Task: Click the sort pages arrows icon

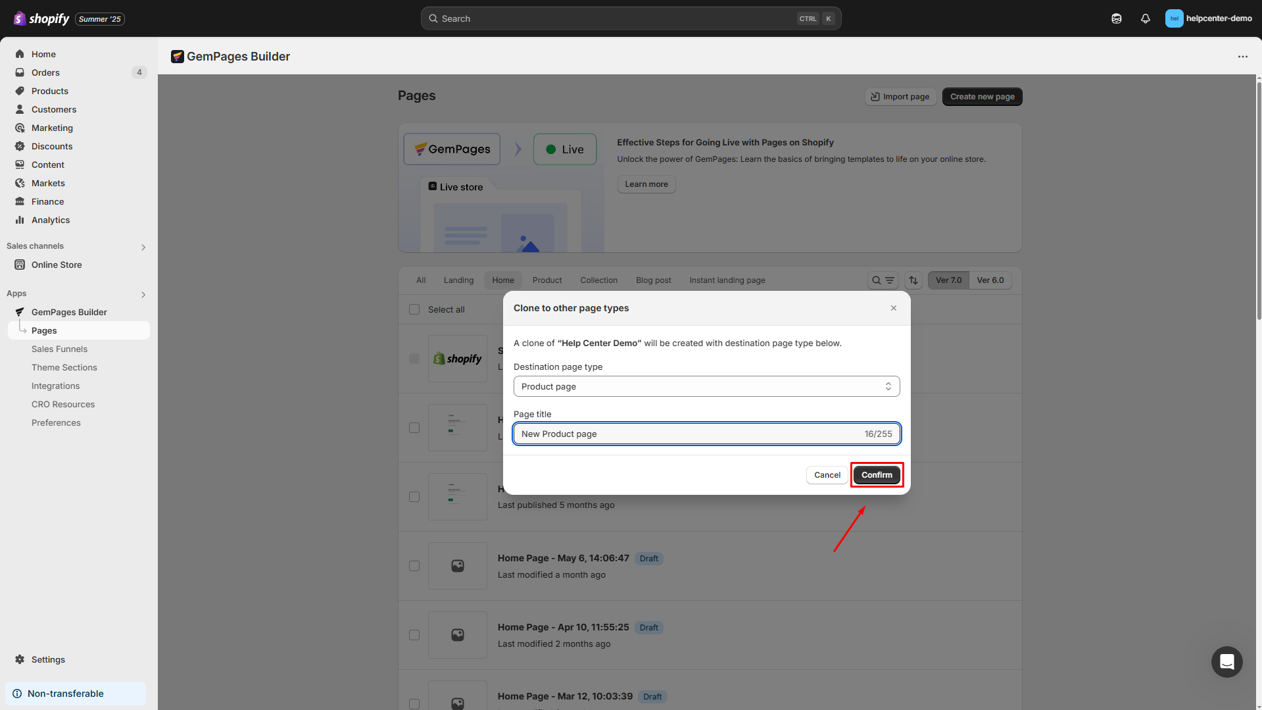Action: [913, 280]
